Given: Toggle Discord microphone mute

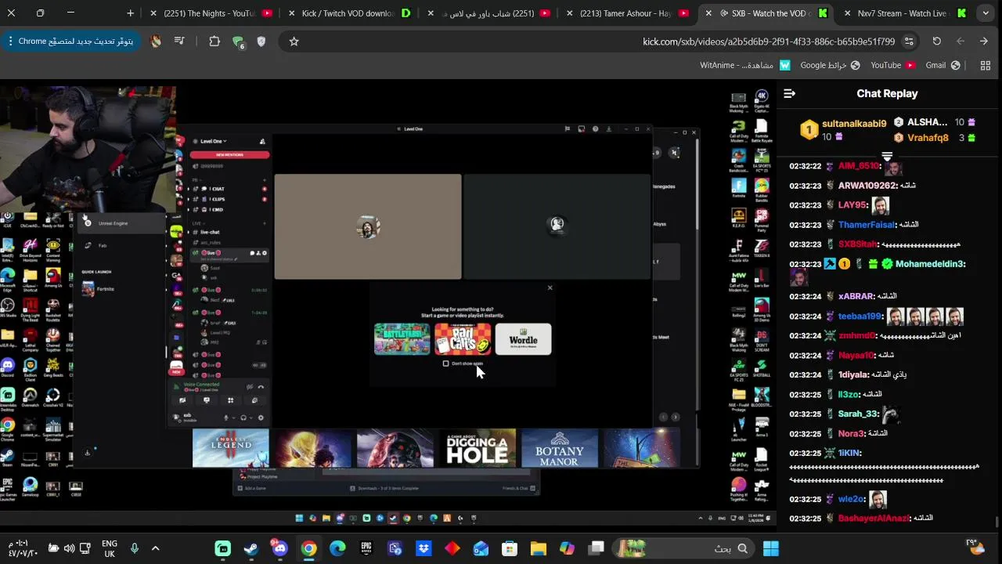Looking at the screenshot, I should [x=226, y=418].
